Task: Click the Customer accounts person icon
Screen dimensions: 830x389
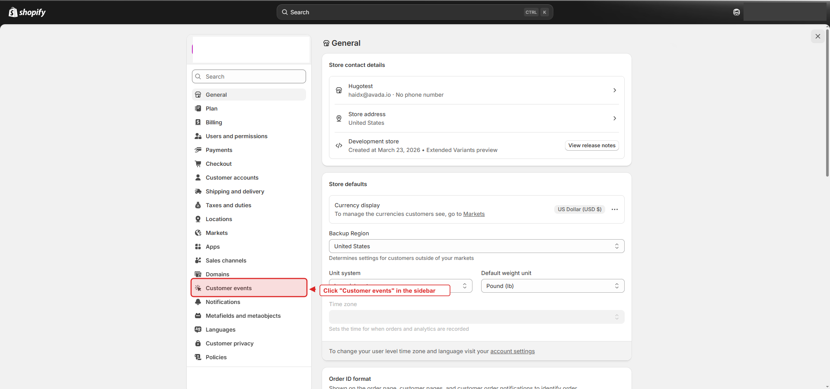Action: [198, 177]
